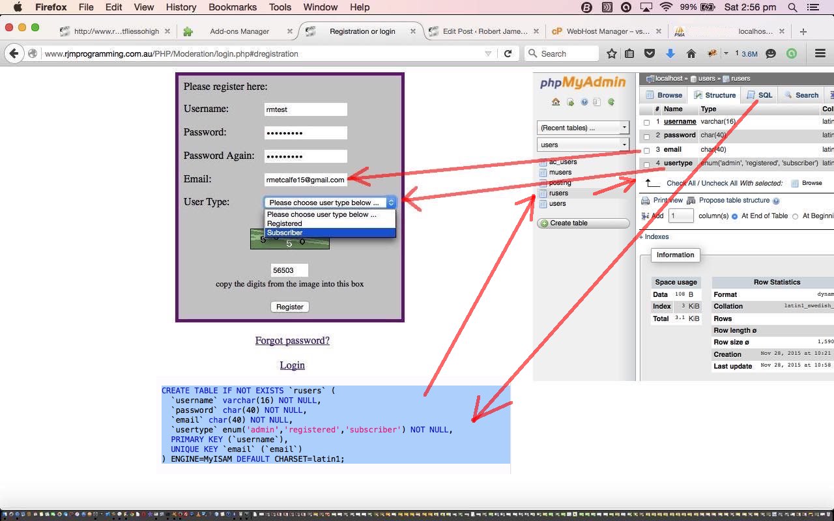Follow the Forgot password? link
The height and width of the screenshot is (521, 834).
(x=292, y=341)
